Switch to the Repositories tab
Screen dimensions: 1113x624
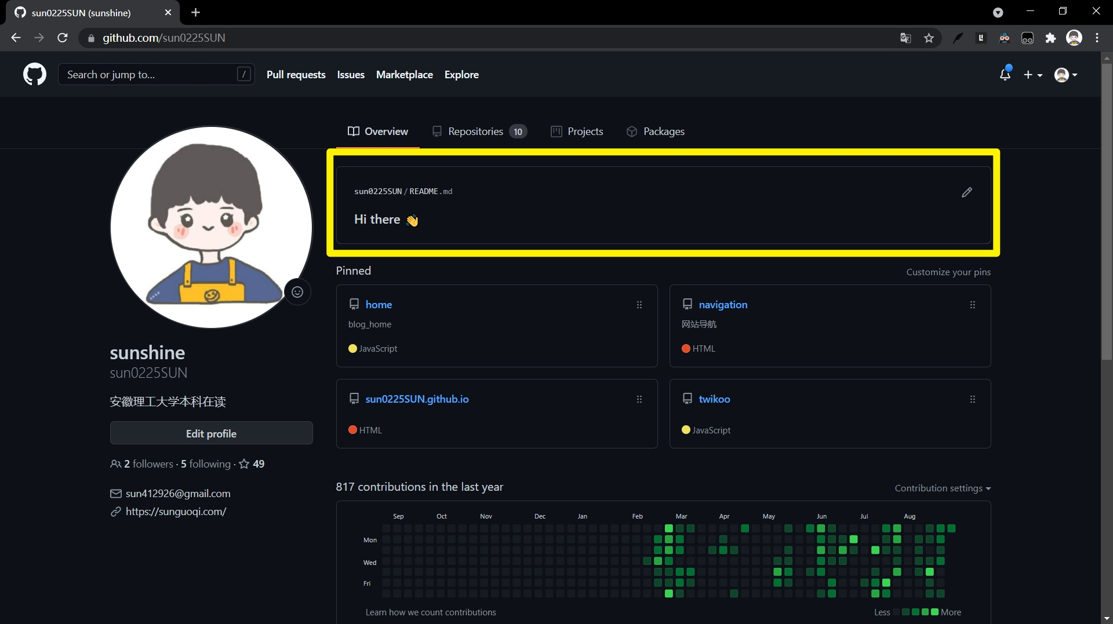click(x=475, y=132)
